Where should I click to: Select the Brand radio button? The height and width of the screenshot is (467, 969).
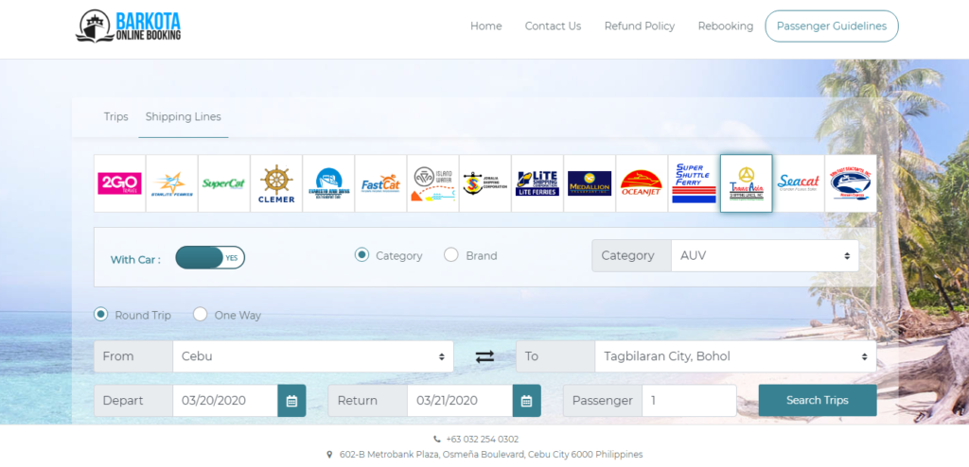pyautogui.click(x=451, y=254)
